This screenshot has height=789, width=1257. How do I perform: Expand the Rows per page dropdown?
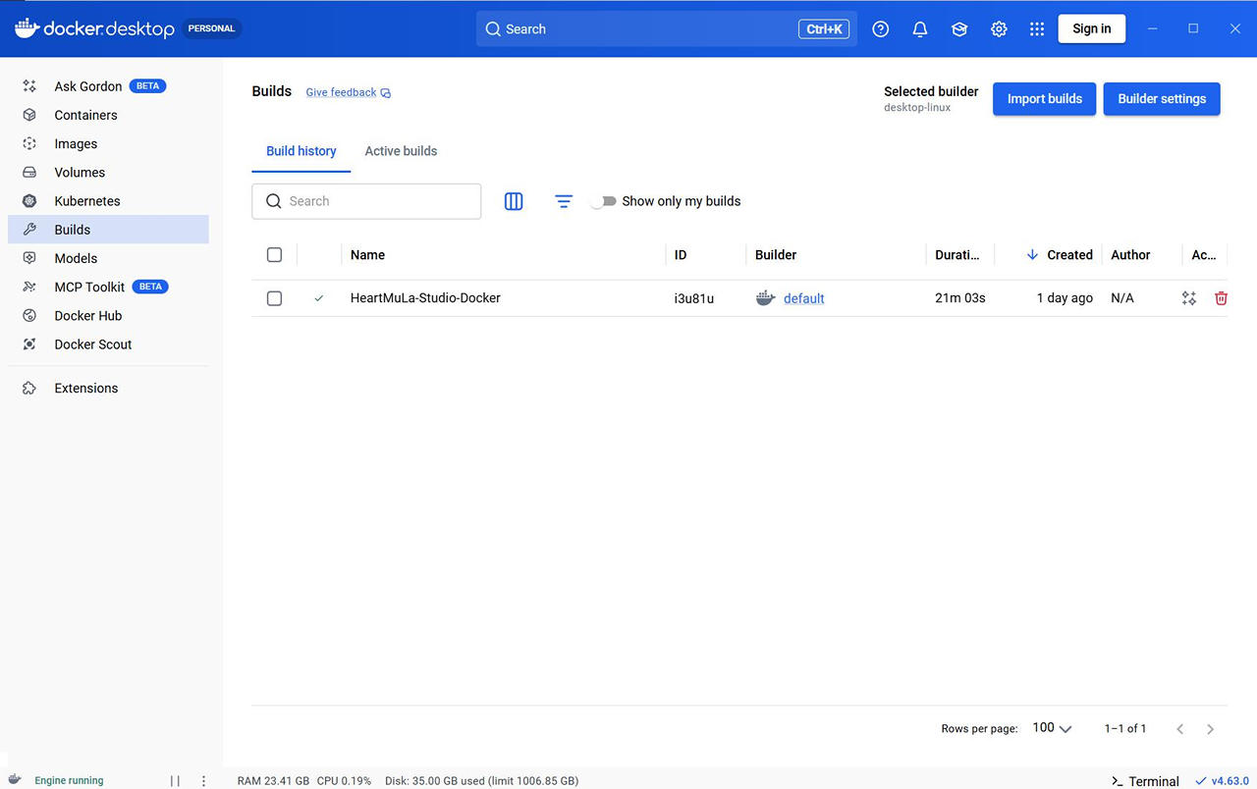[1052, 728]
